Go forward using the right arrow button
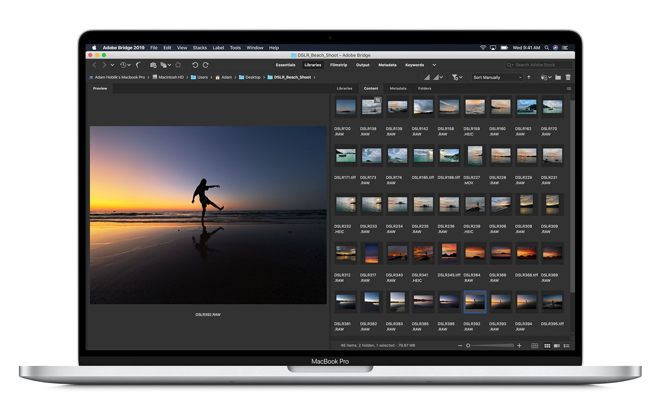Viewport: 659px width, 417px height. coord(104,65)
